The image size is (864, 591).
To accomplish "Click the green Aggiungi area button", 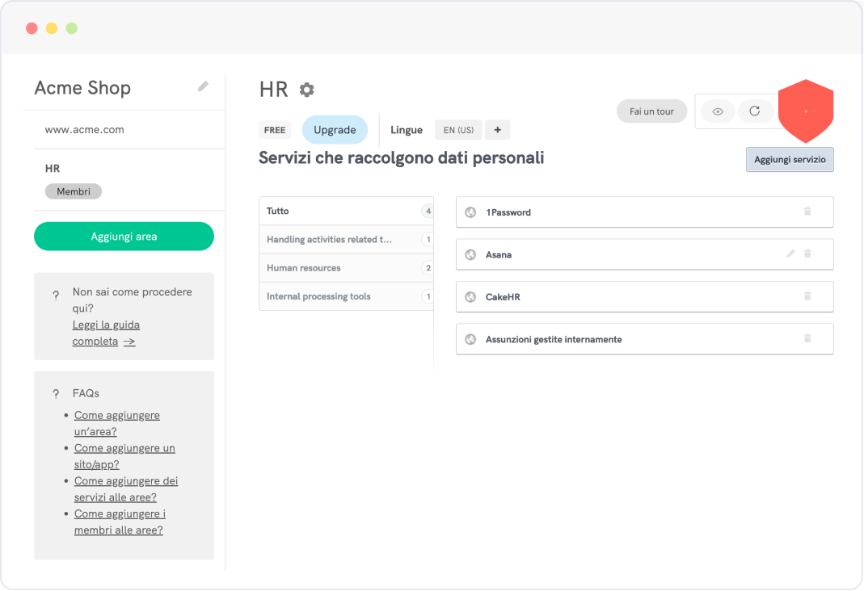I will (124, 237).
